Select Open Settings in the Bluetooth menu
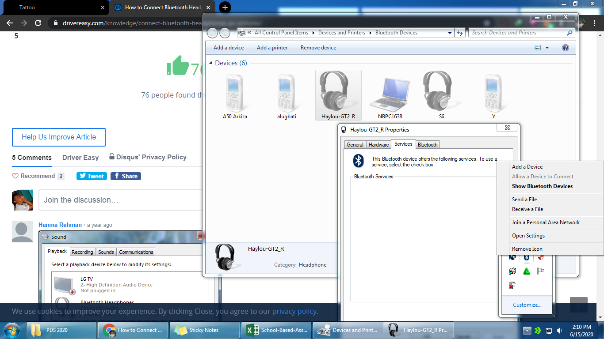The image size is (604, 339). tap(528, 236)
